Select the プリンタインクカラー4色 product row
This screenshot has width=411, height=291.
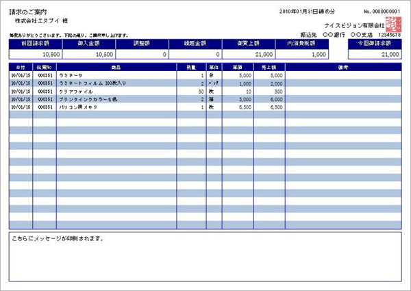pyautogui.click(x=206, y=99)
